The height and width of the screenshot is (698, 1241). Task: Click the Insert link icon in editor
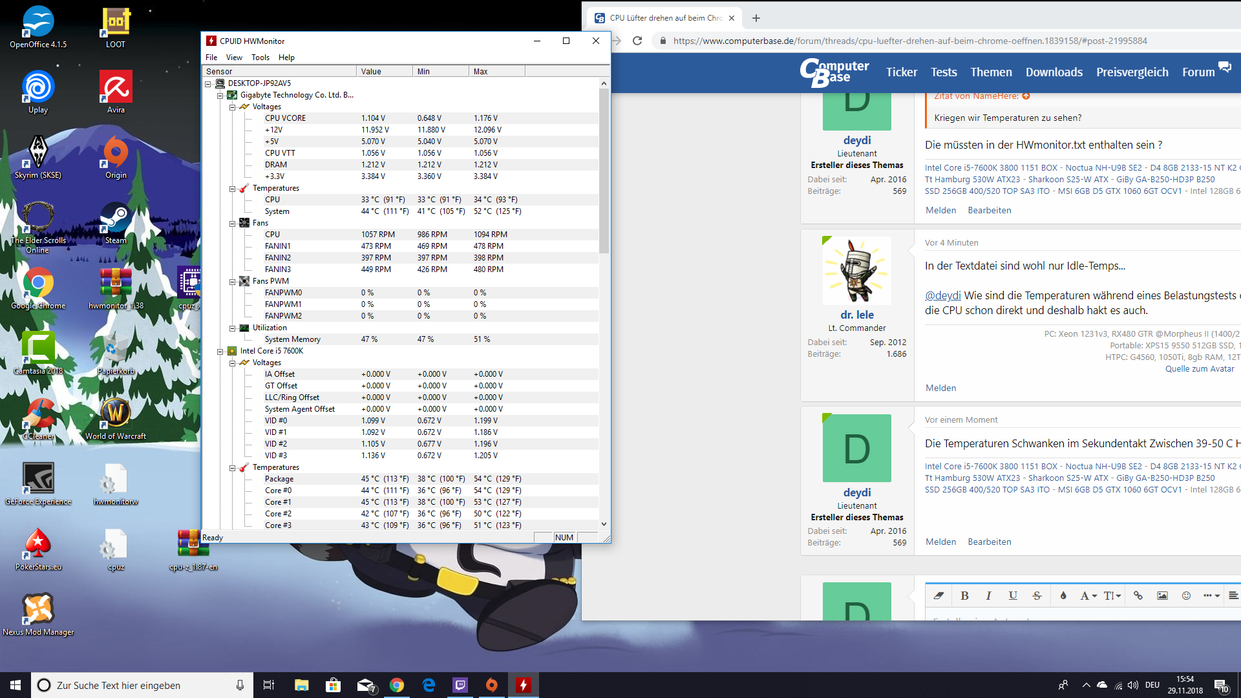coord(1138,596)
